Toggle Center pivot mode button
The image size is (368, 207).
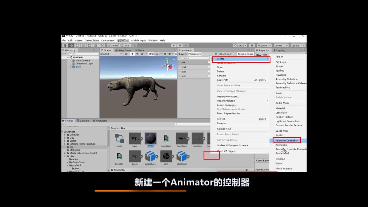pos(113,45)
